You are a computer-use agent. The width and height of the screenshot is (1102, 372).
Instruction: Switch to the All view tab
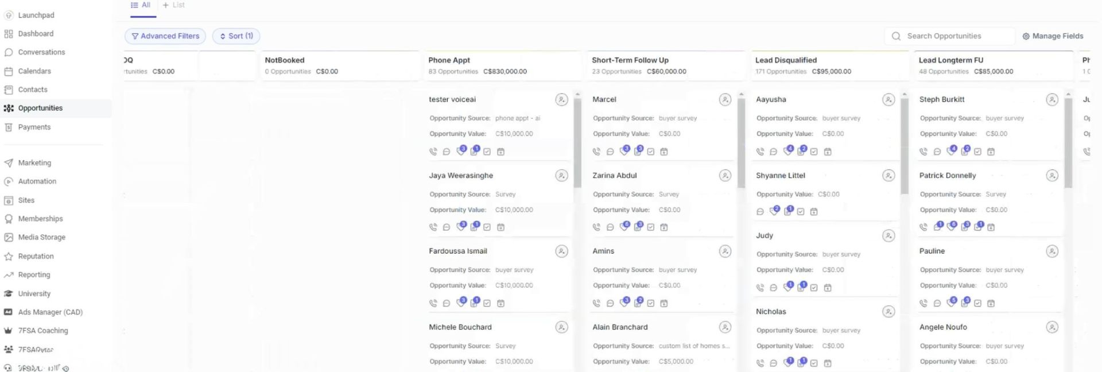[x=141, y=5]
